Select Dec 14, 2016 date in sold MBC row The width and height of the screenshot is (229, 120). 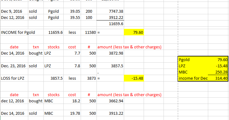pyautogui.click(x=14, y=113)
